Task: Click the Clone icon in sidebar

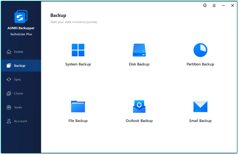Action: click(x=9, y=93)
